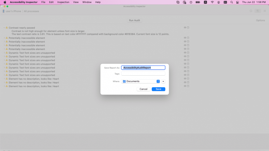Click inside the Tags field
The width and height of the screenshot is (269, 151).
click(143, 73)
